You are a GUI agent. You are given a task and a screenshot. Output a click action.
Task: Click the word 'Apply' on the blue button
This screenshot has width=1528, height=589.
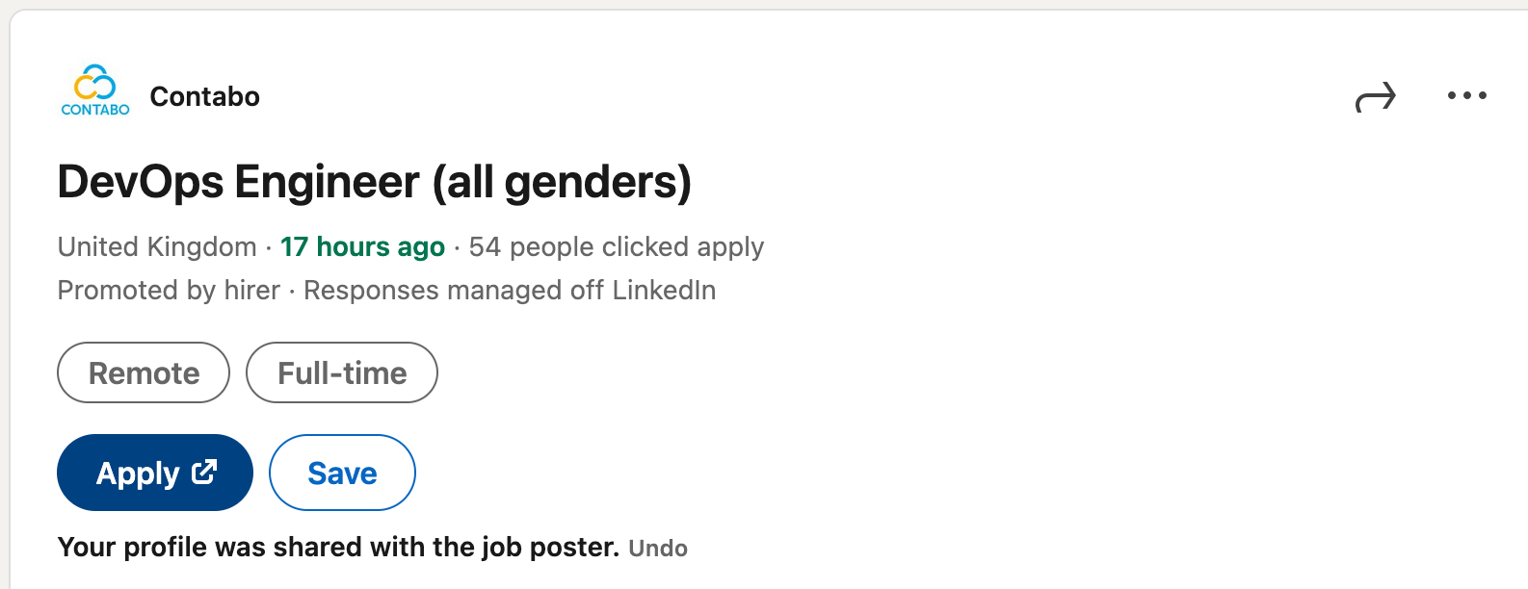click(138, 474)
